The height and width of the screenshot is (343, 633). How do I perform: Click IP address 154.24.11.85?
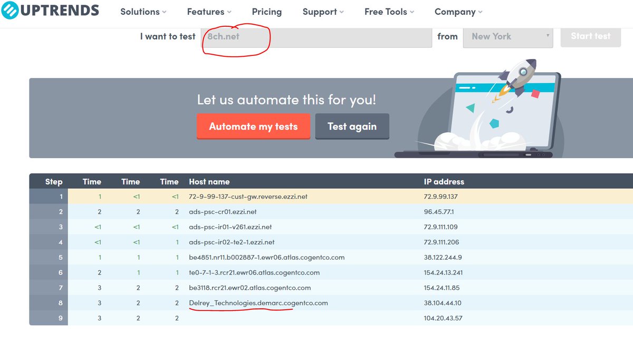442,288
